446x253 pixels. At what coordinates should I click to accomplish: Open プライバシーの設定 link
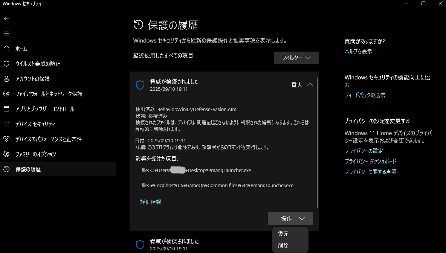(x=364, y=151)
